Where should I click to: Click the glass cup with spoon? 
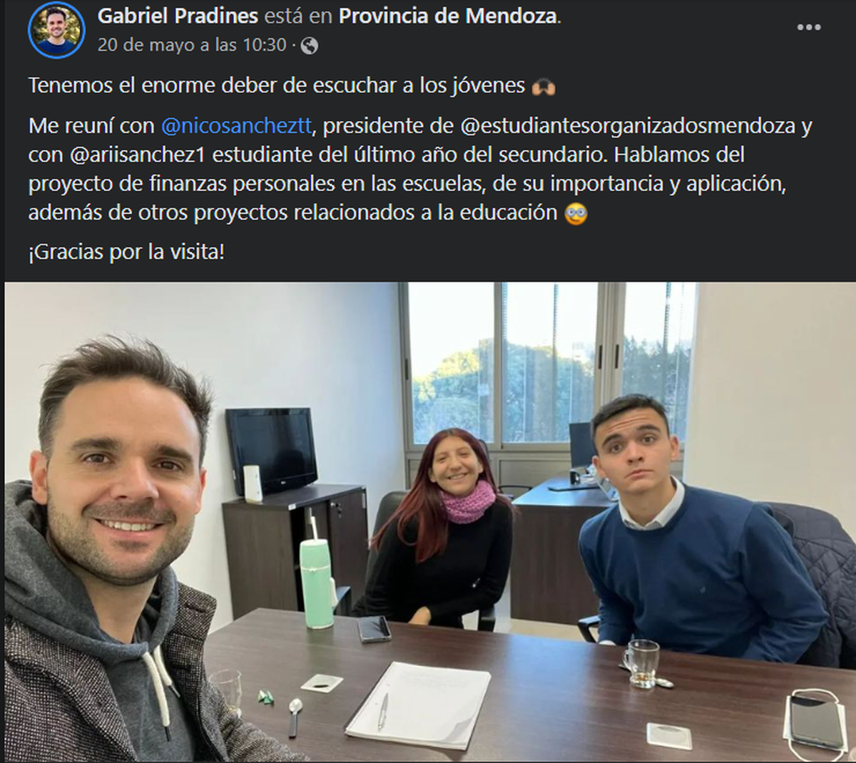coord(644,664)
